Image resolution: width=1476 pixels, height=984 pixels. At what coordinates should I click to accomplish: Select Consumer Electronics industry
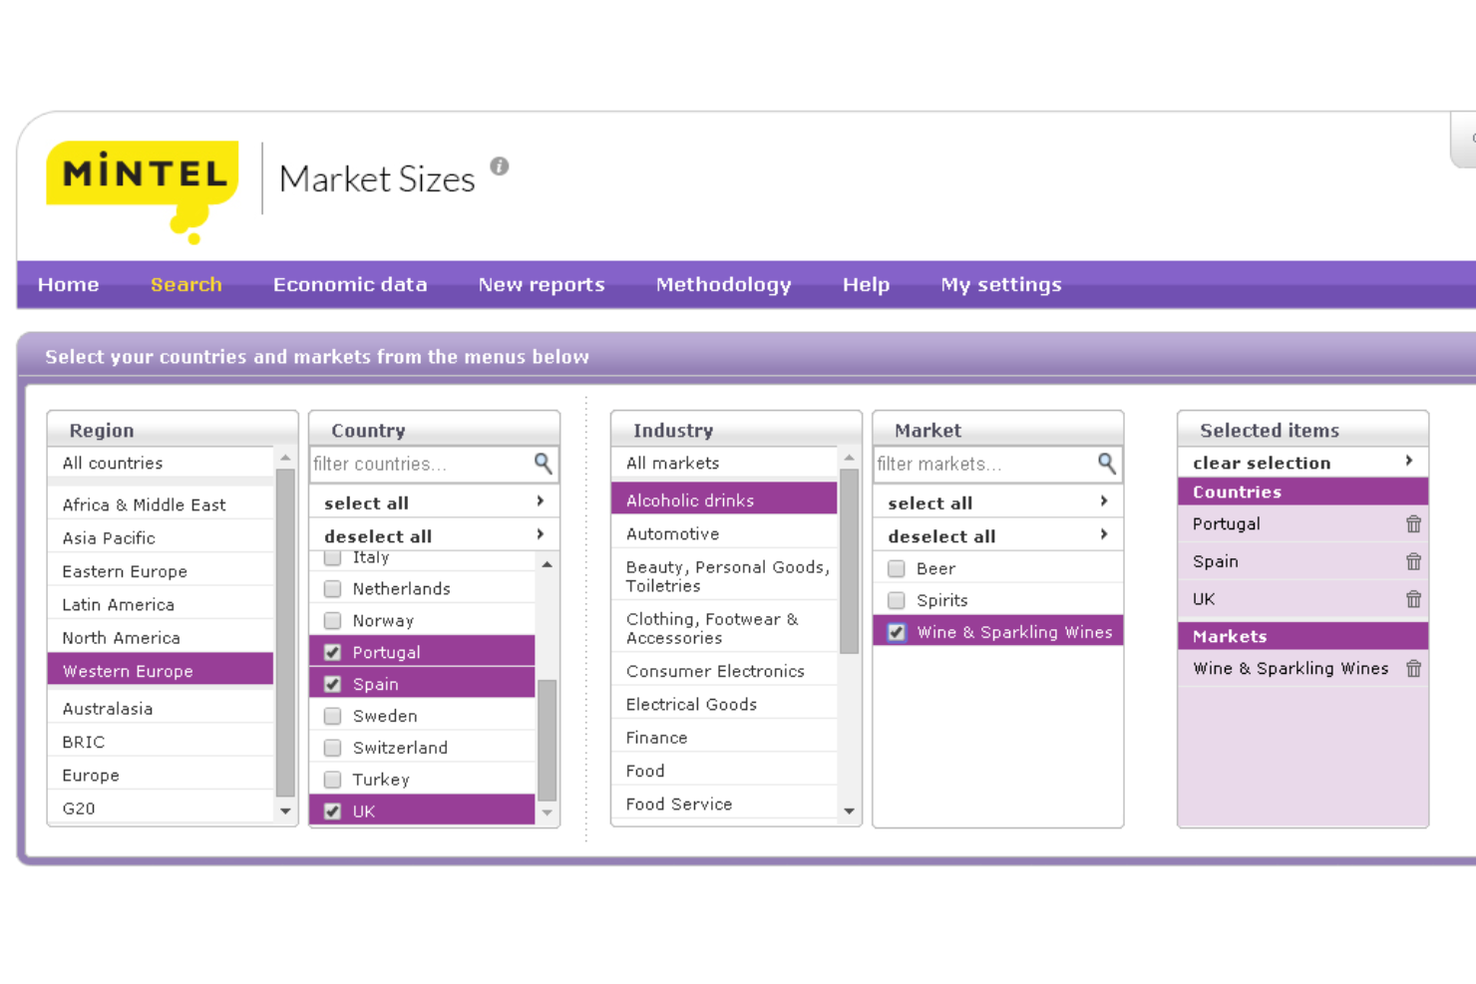pos(724,670)
